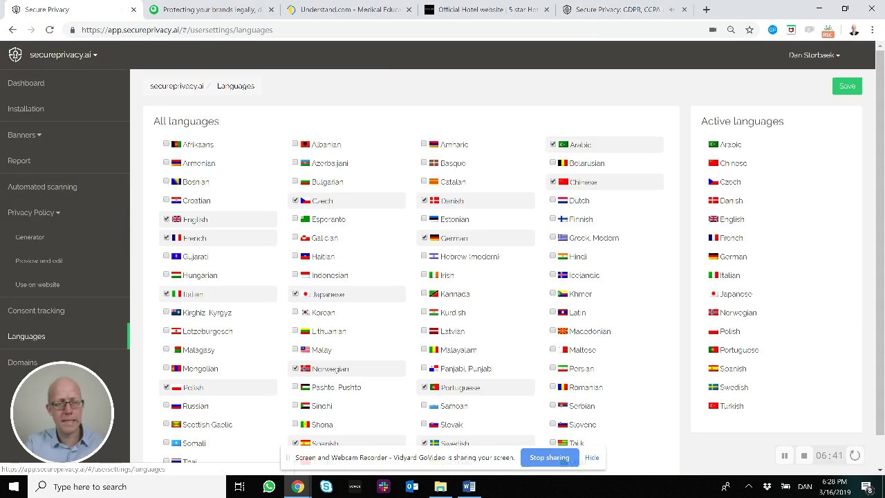Open the secureprivacy.ai header dropdown
Screen dimensions: 885x498
click(x=63, y=55)
